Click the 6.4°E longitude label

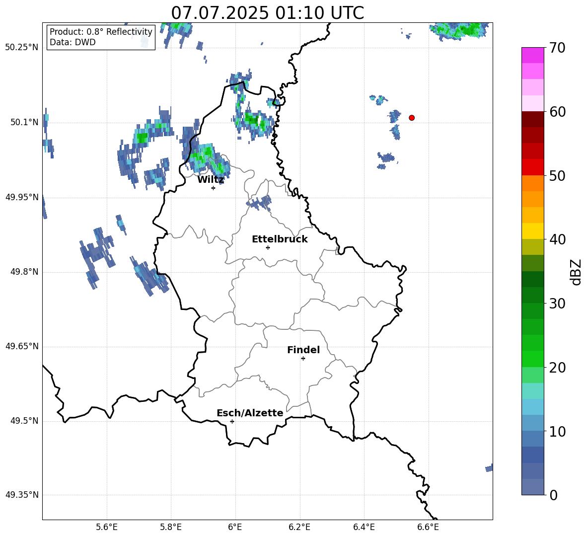point(364,528)
